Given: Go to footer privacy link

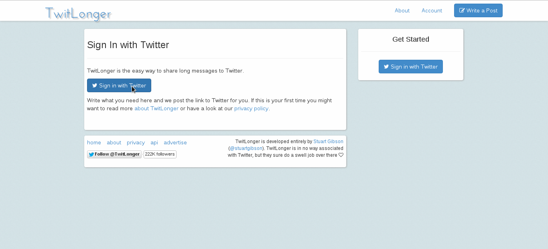Looking at the screenshot, I should pos(136,142).
